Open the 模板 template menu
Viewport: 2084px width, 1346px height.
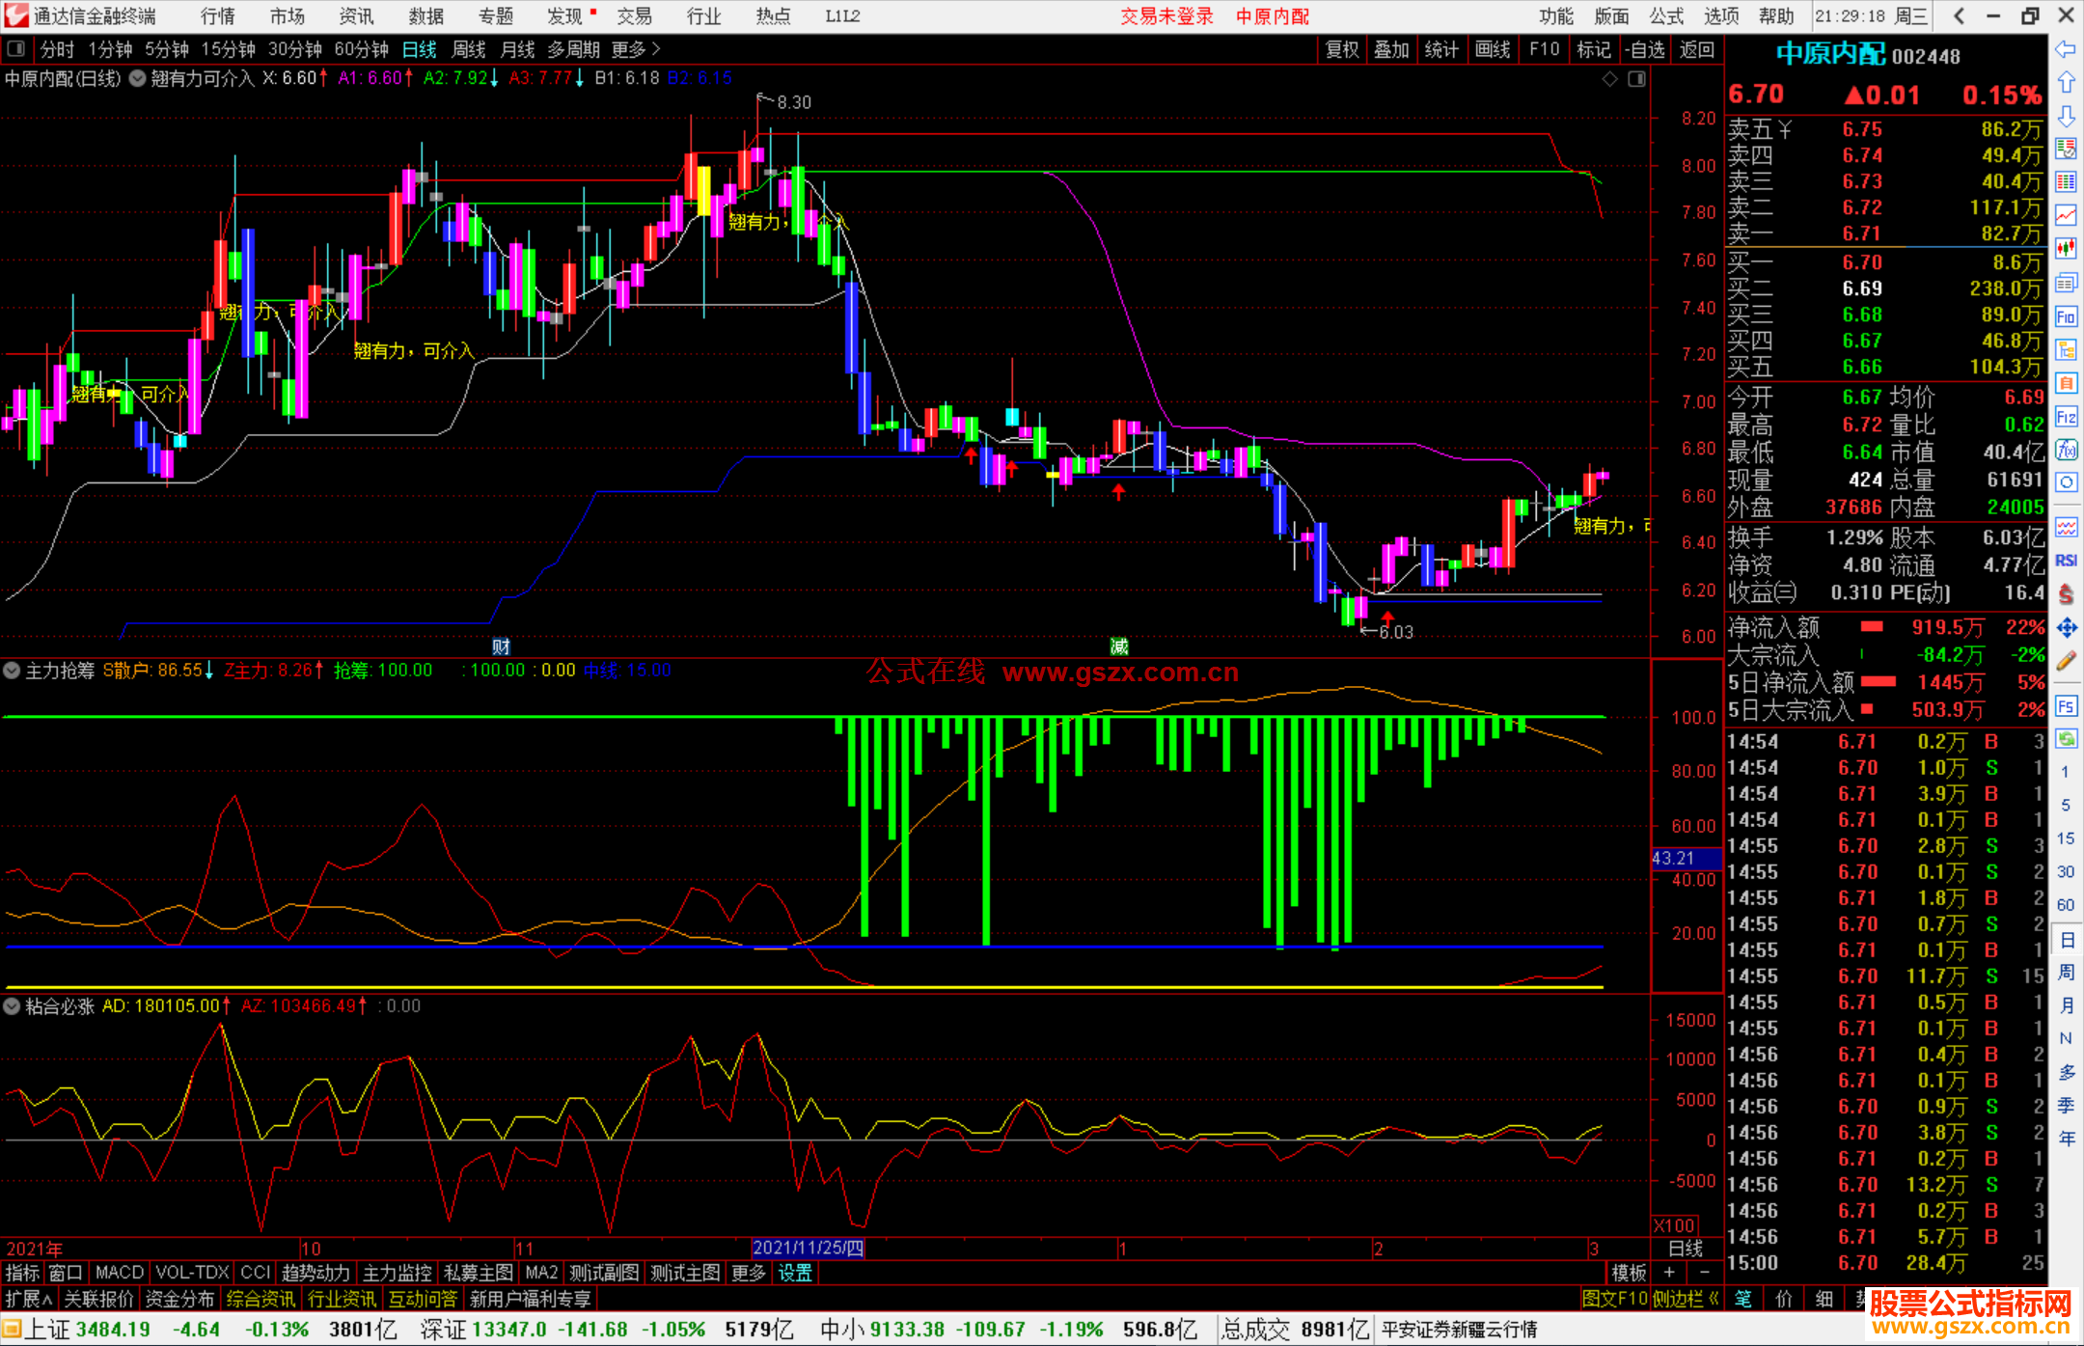pos(1629,1273)
